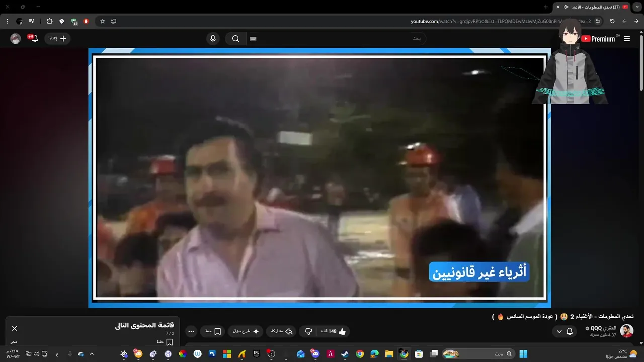Dislike the video with thumbs down
644x362 pixels.
tap(308, 331)
